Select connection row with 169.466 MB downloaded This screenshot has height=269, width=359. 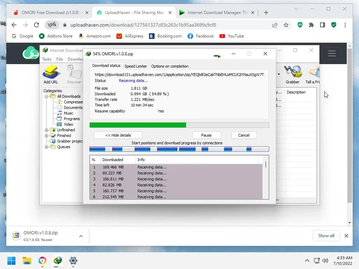[176, 167]
